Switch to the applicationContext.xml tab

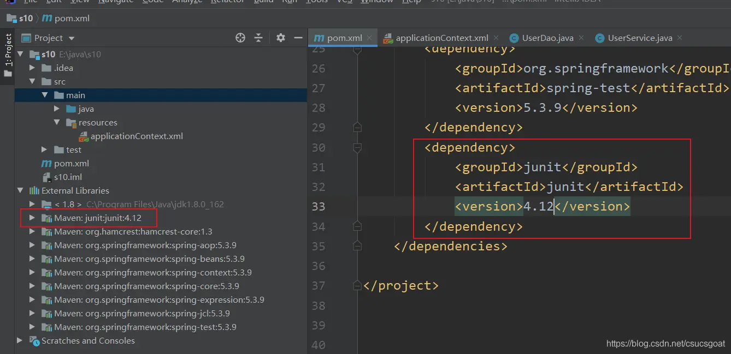pos(441,38)
